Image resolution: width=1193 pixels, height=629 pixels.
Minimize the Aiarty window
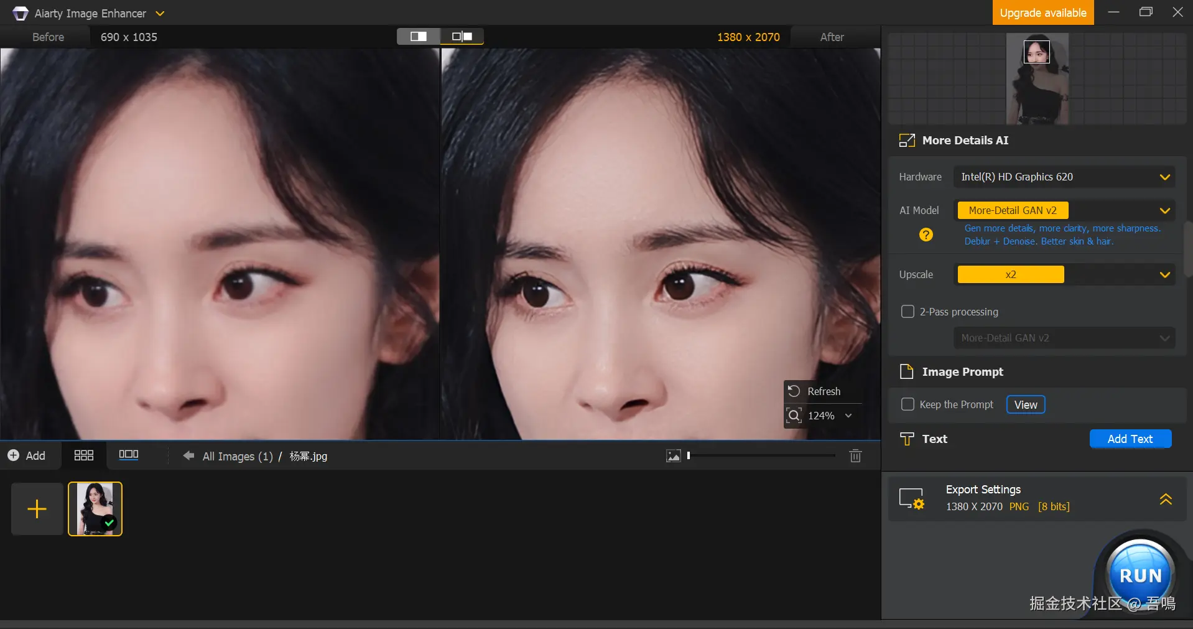pyautogui.click(x=1113, y=12)
